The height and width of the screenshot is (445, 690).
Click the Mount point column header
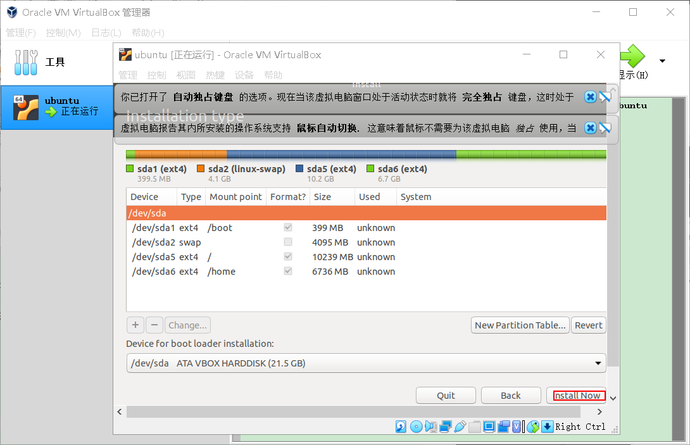[x=236, y=197]
